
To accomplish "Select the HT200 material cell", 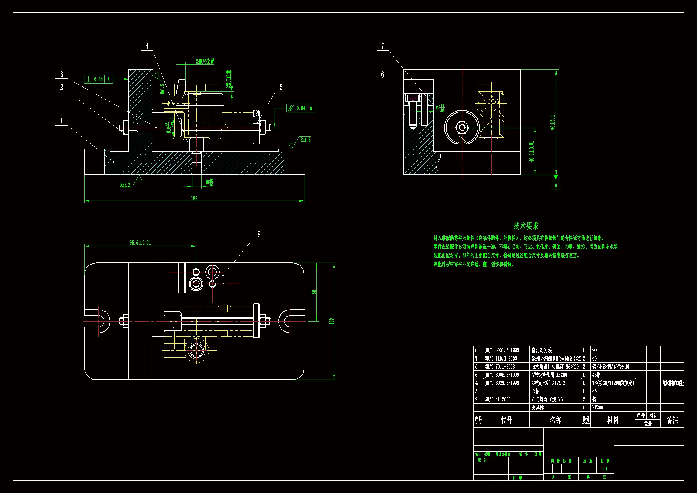I will [597, 408].
